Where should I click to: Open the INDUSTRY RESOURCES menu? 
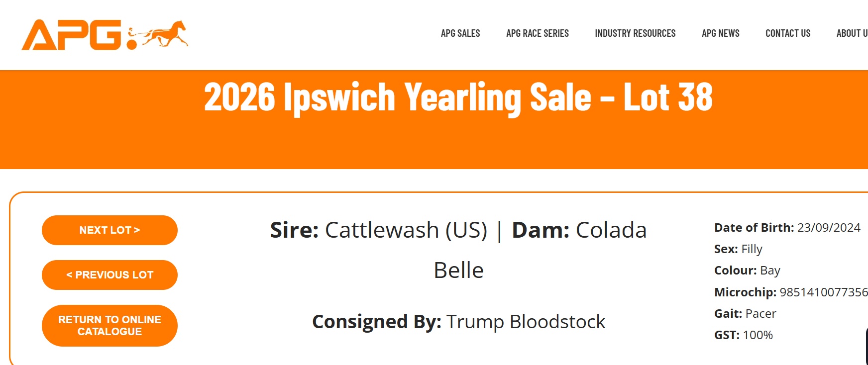[635, 33]
